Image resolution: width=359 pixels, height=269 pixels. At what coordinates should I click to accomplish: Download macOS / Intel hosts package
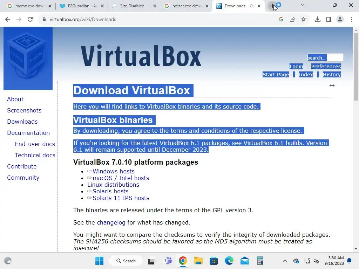coord(121,178)
